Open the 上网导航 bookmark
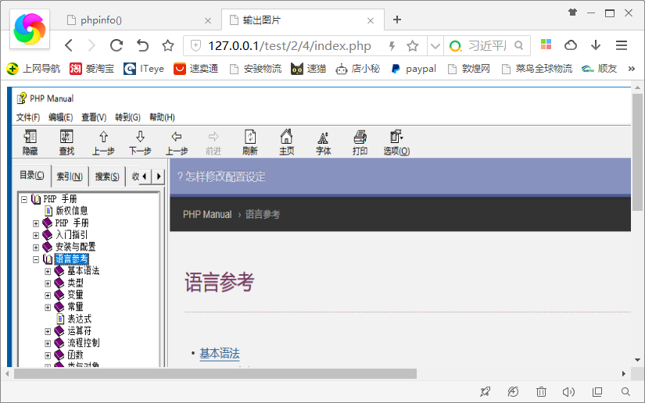 34,69
